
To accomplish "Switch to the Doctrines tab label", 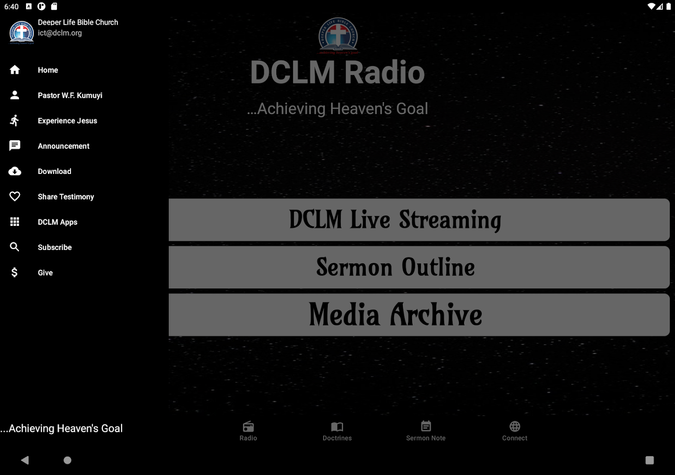I will [337, 438].
